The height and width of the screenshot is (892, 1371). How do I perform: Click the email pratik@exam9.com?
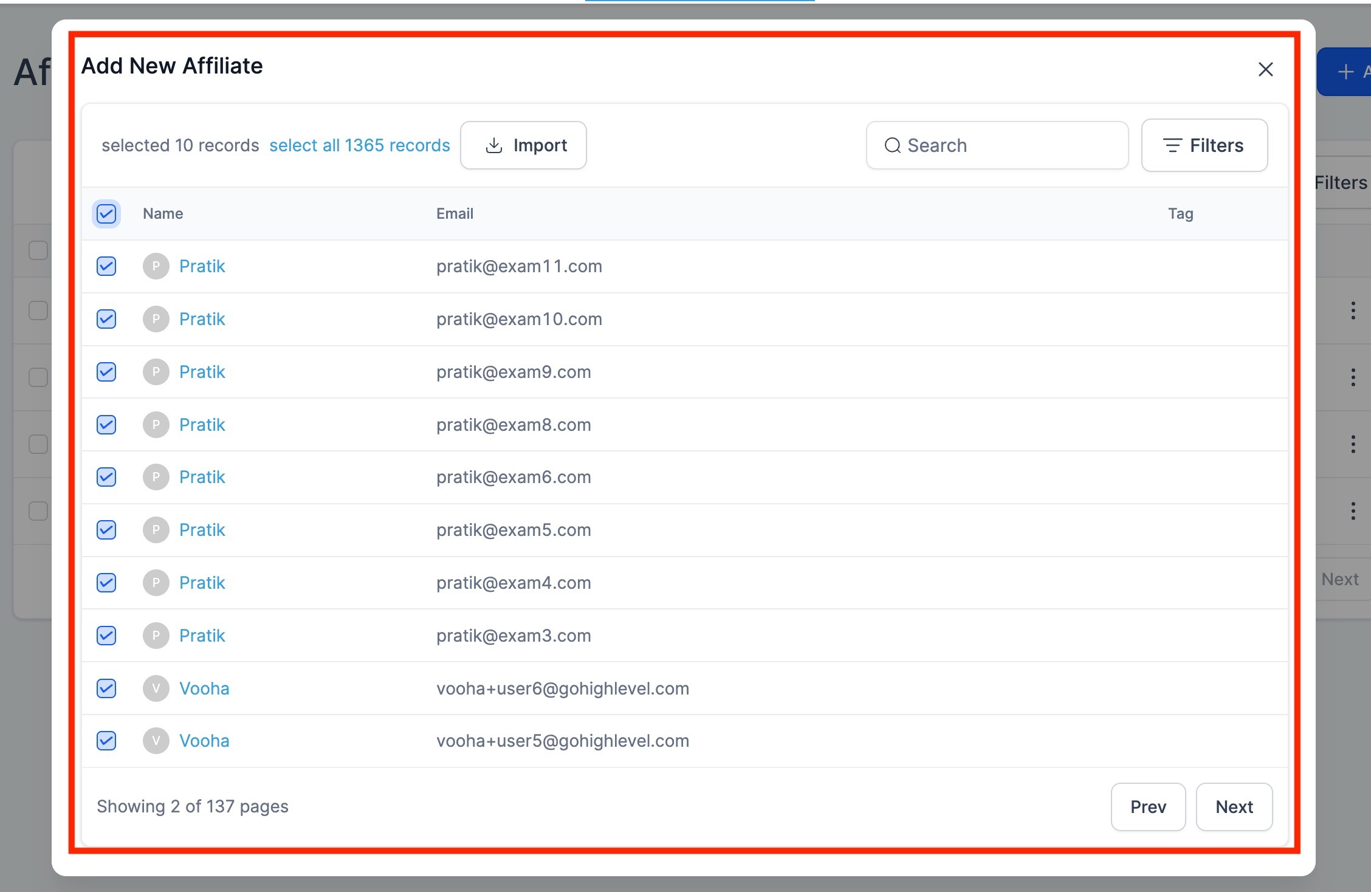click(514, 372)
